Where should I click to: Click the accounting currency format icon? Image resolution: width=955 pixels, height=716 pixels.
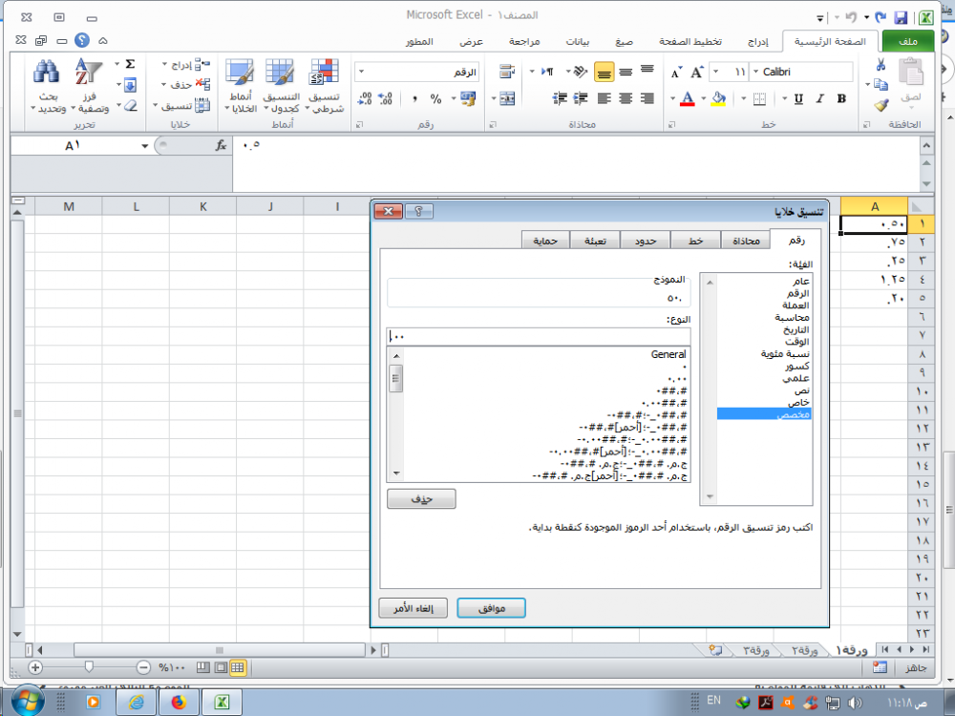pyautogui.click(x=468, y=98)
